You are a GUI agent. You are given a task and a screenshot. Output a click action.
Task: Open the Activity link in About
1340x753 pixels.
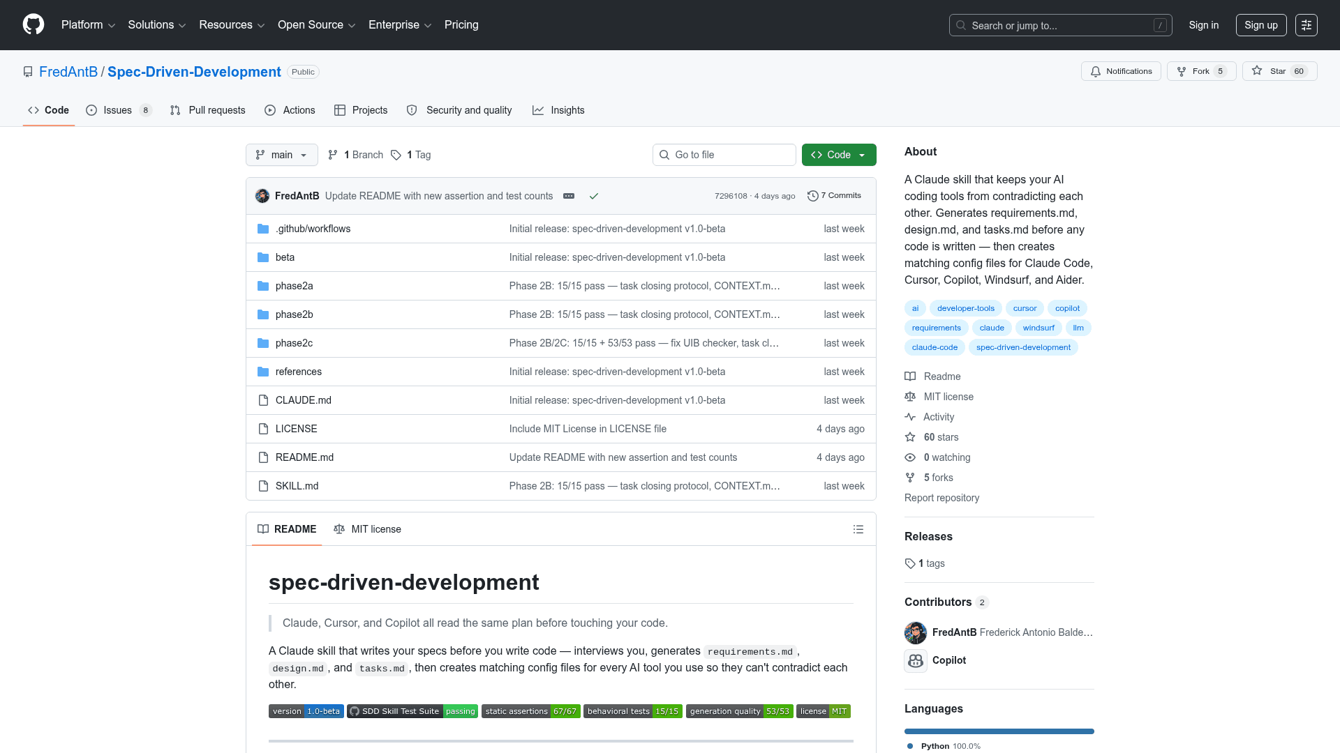(x=930, y=417)
